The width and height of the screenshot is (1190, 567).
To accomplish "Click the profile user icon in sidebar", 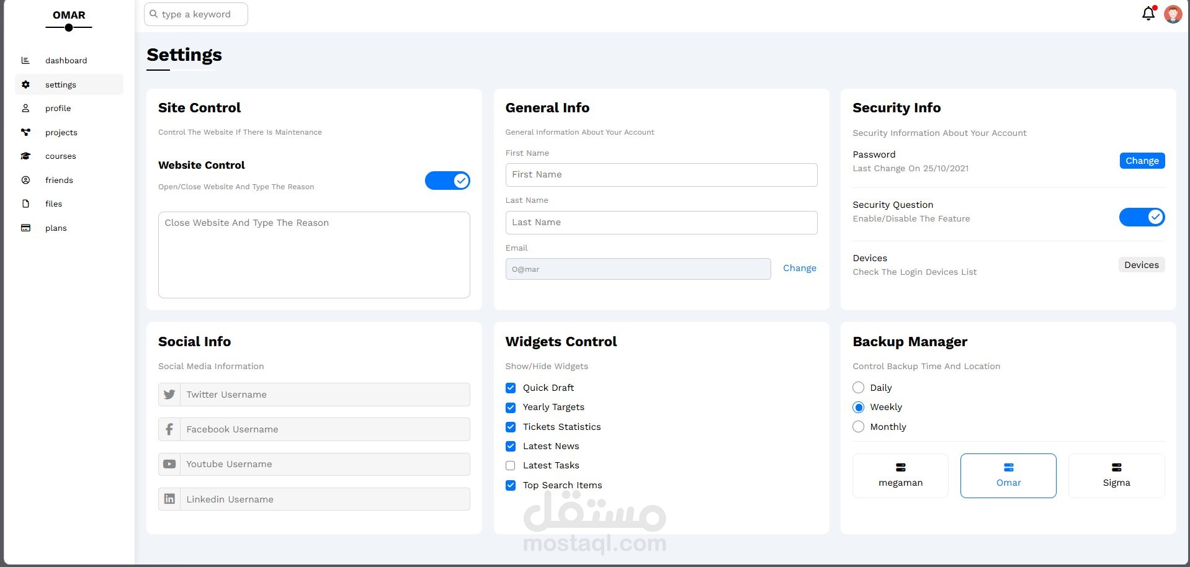I will tap(25, 108).
